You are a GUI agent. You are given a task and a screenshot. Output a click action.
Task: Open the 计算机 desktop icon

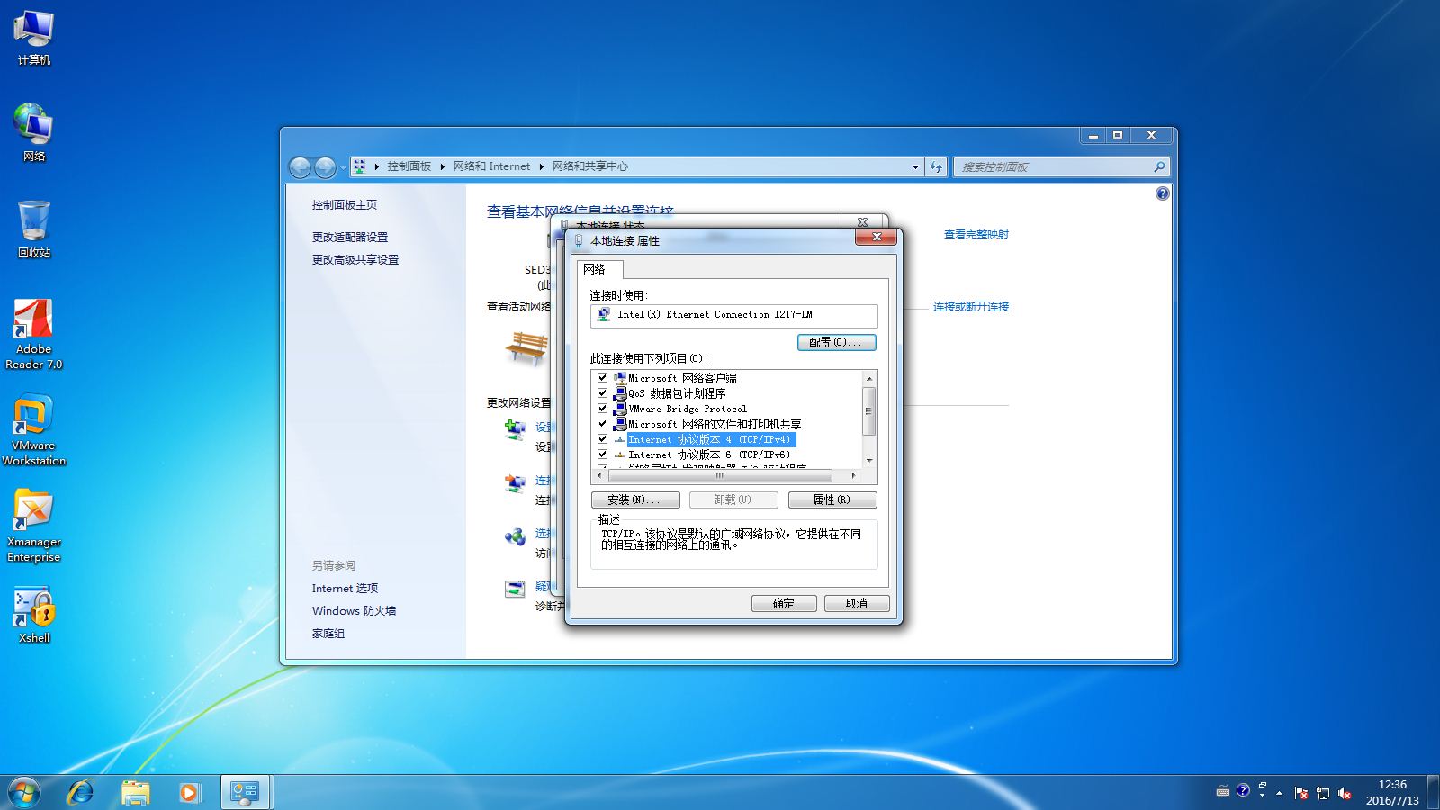(33, 38)
